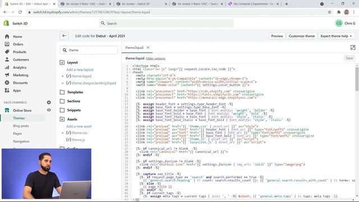359x202 pixels.
Task: Bookmark this page star icon
Action: [x=329, y=12]
